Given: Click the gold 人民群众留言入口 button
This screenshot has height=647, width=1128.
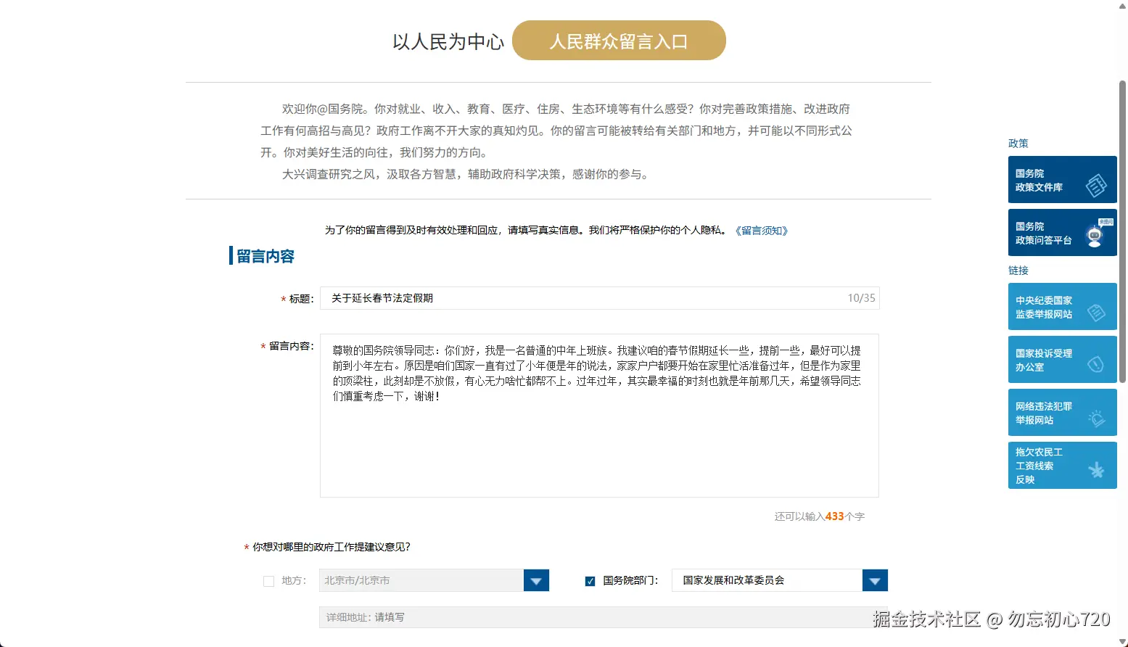Looking at the screenshot, I should [618, 40].
